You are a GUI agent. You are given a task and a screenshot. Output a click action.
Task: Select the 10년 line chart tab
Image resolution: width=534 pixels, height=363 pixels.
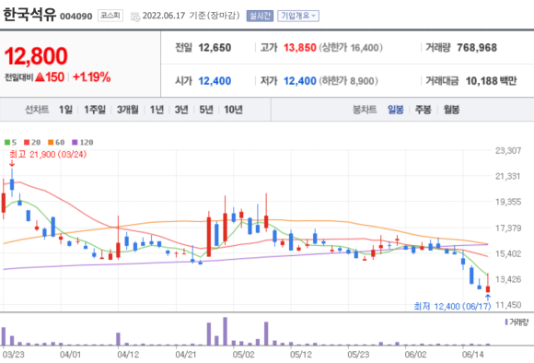click(233, 110)
